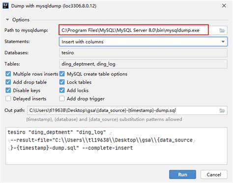Click the 'Statements:' label
The width and height of the screenshot is (233, 183).
pos(17,41)
